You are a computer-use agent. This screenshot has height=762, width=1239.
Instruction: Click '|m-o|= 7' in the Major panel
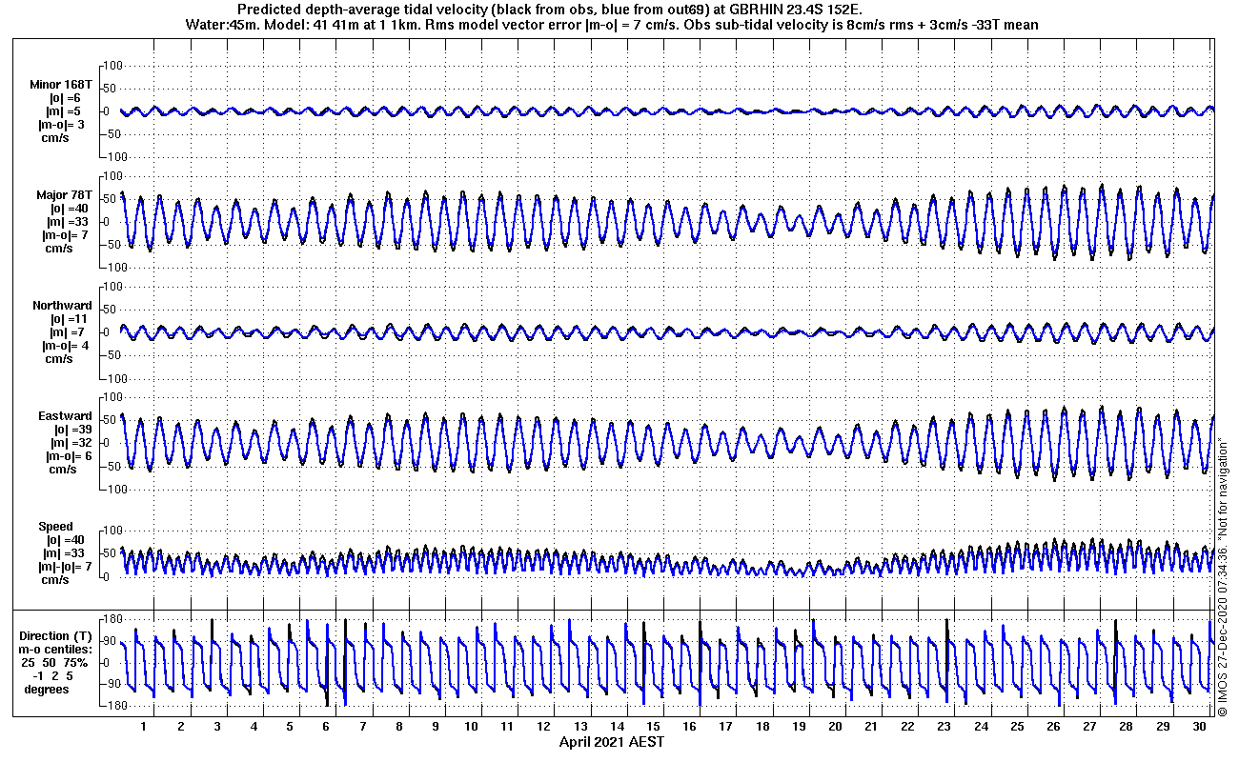click(65, 235)
